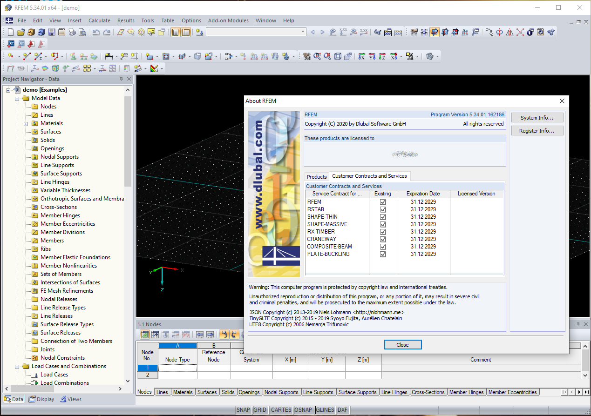The image size is (591, 416).
Task: Switch to the Cross-Sections table tab
Action: click(x=428, y=392)
